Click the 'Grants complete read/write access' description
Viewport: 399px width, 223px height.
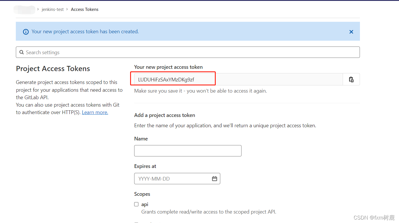(x=209, y=212)
